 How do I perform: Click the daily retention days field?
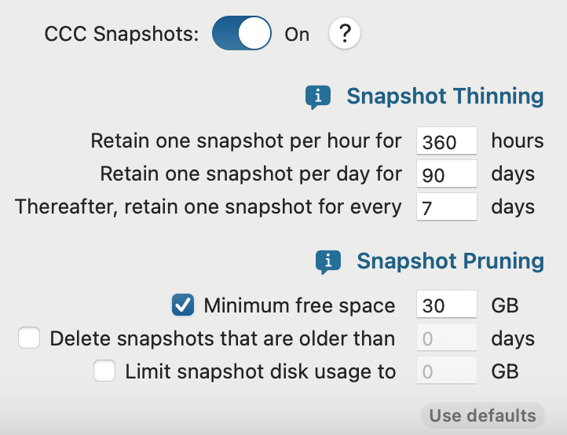[447, 174]
